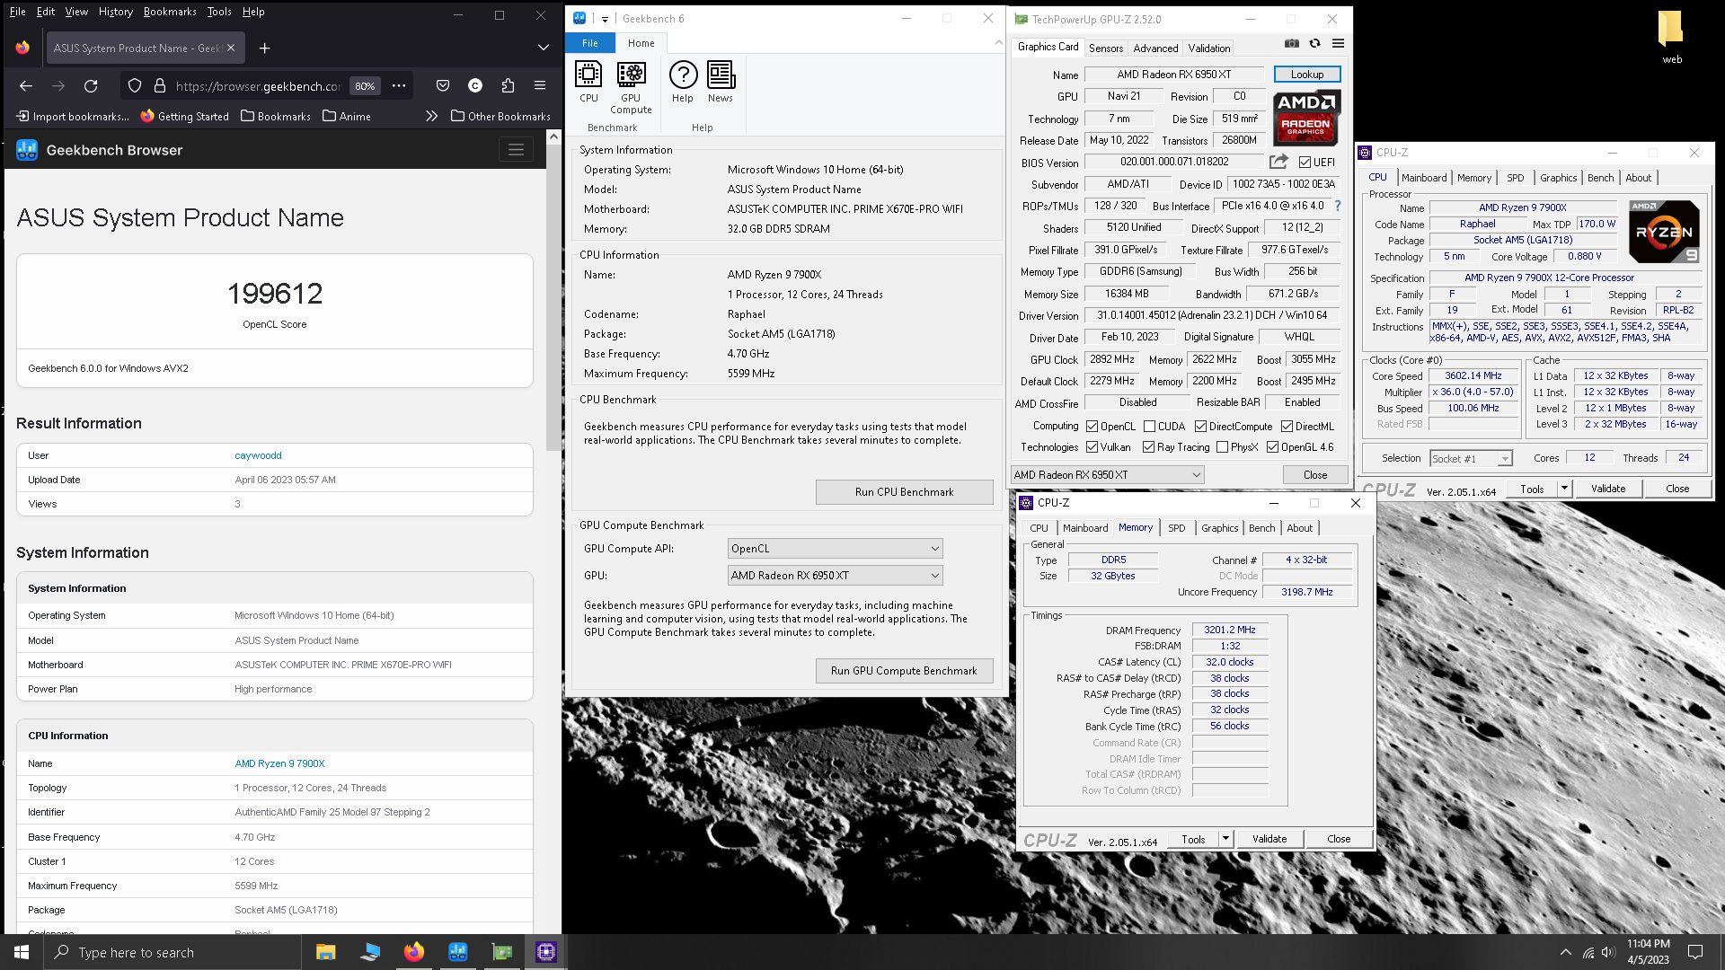Open Firefox extensions puzzle icon
The height and width of the screenshot is (970, 1725).
(508, 86)
